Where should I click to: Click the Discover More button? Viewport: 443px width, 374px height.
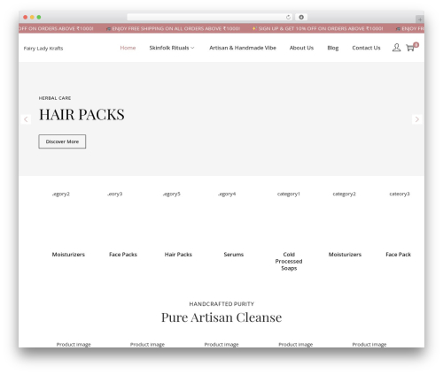click(62, 141)
